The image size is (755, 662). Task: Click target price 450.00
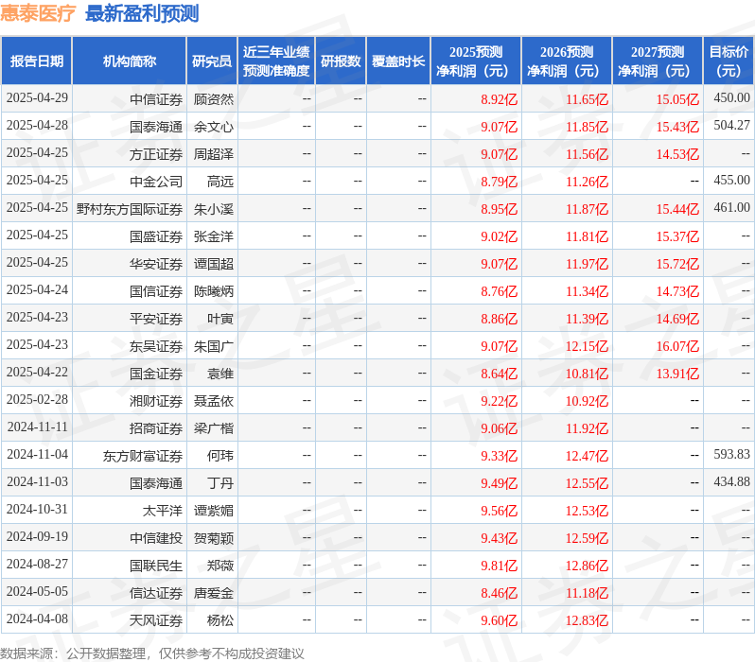click(732, 97)
